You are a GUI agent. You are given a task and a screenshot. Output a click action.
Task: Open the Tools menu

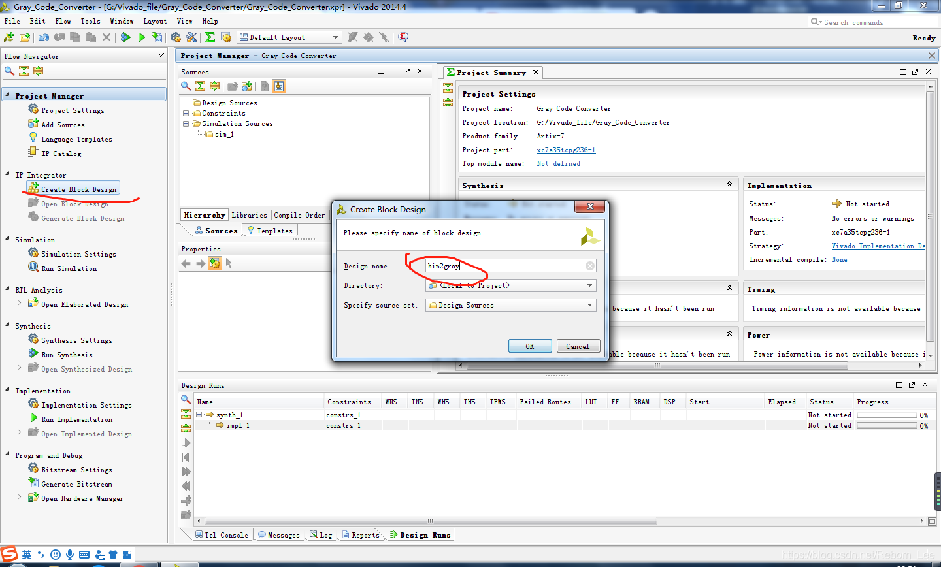click(90, 21)
